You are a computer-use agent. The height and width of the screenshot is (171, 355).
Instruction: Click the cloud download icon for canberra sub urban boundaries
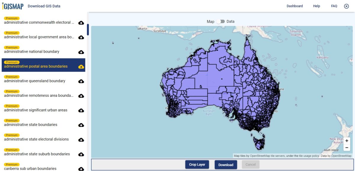pyautogui.click(x=81, y=169)
